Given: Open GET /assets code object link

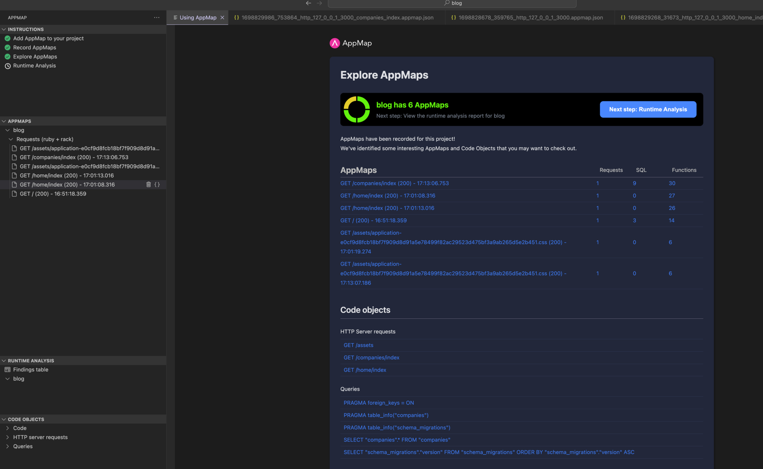Looking at the screenshot, I should point(358,345).
